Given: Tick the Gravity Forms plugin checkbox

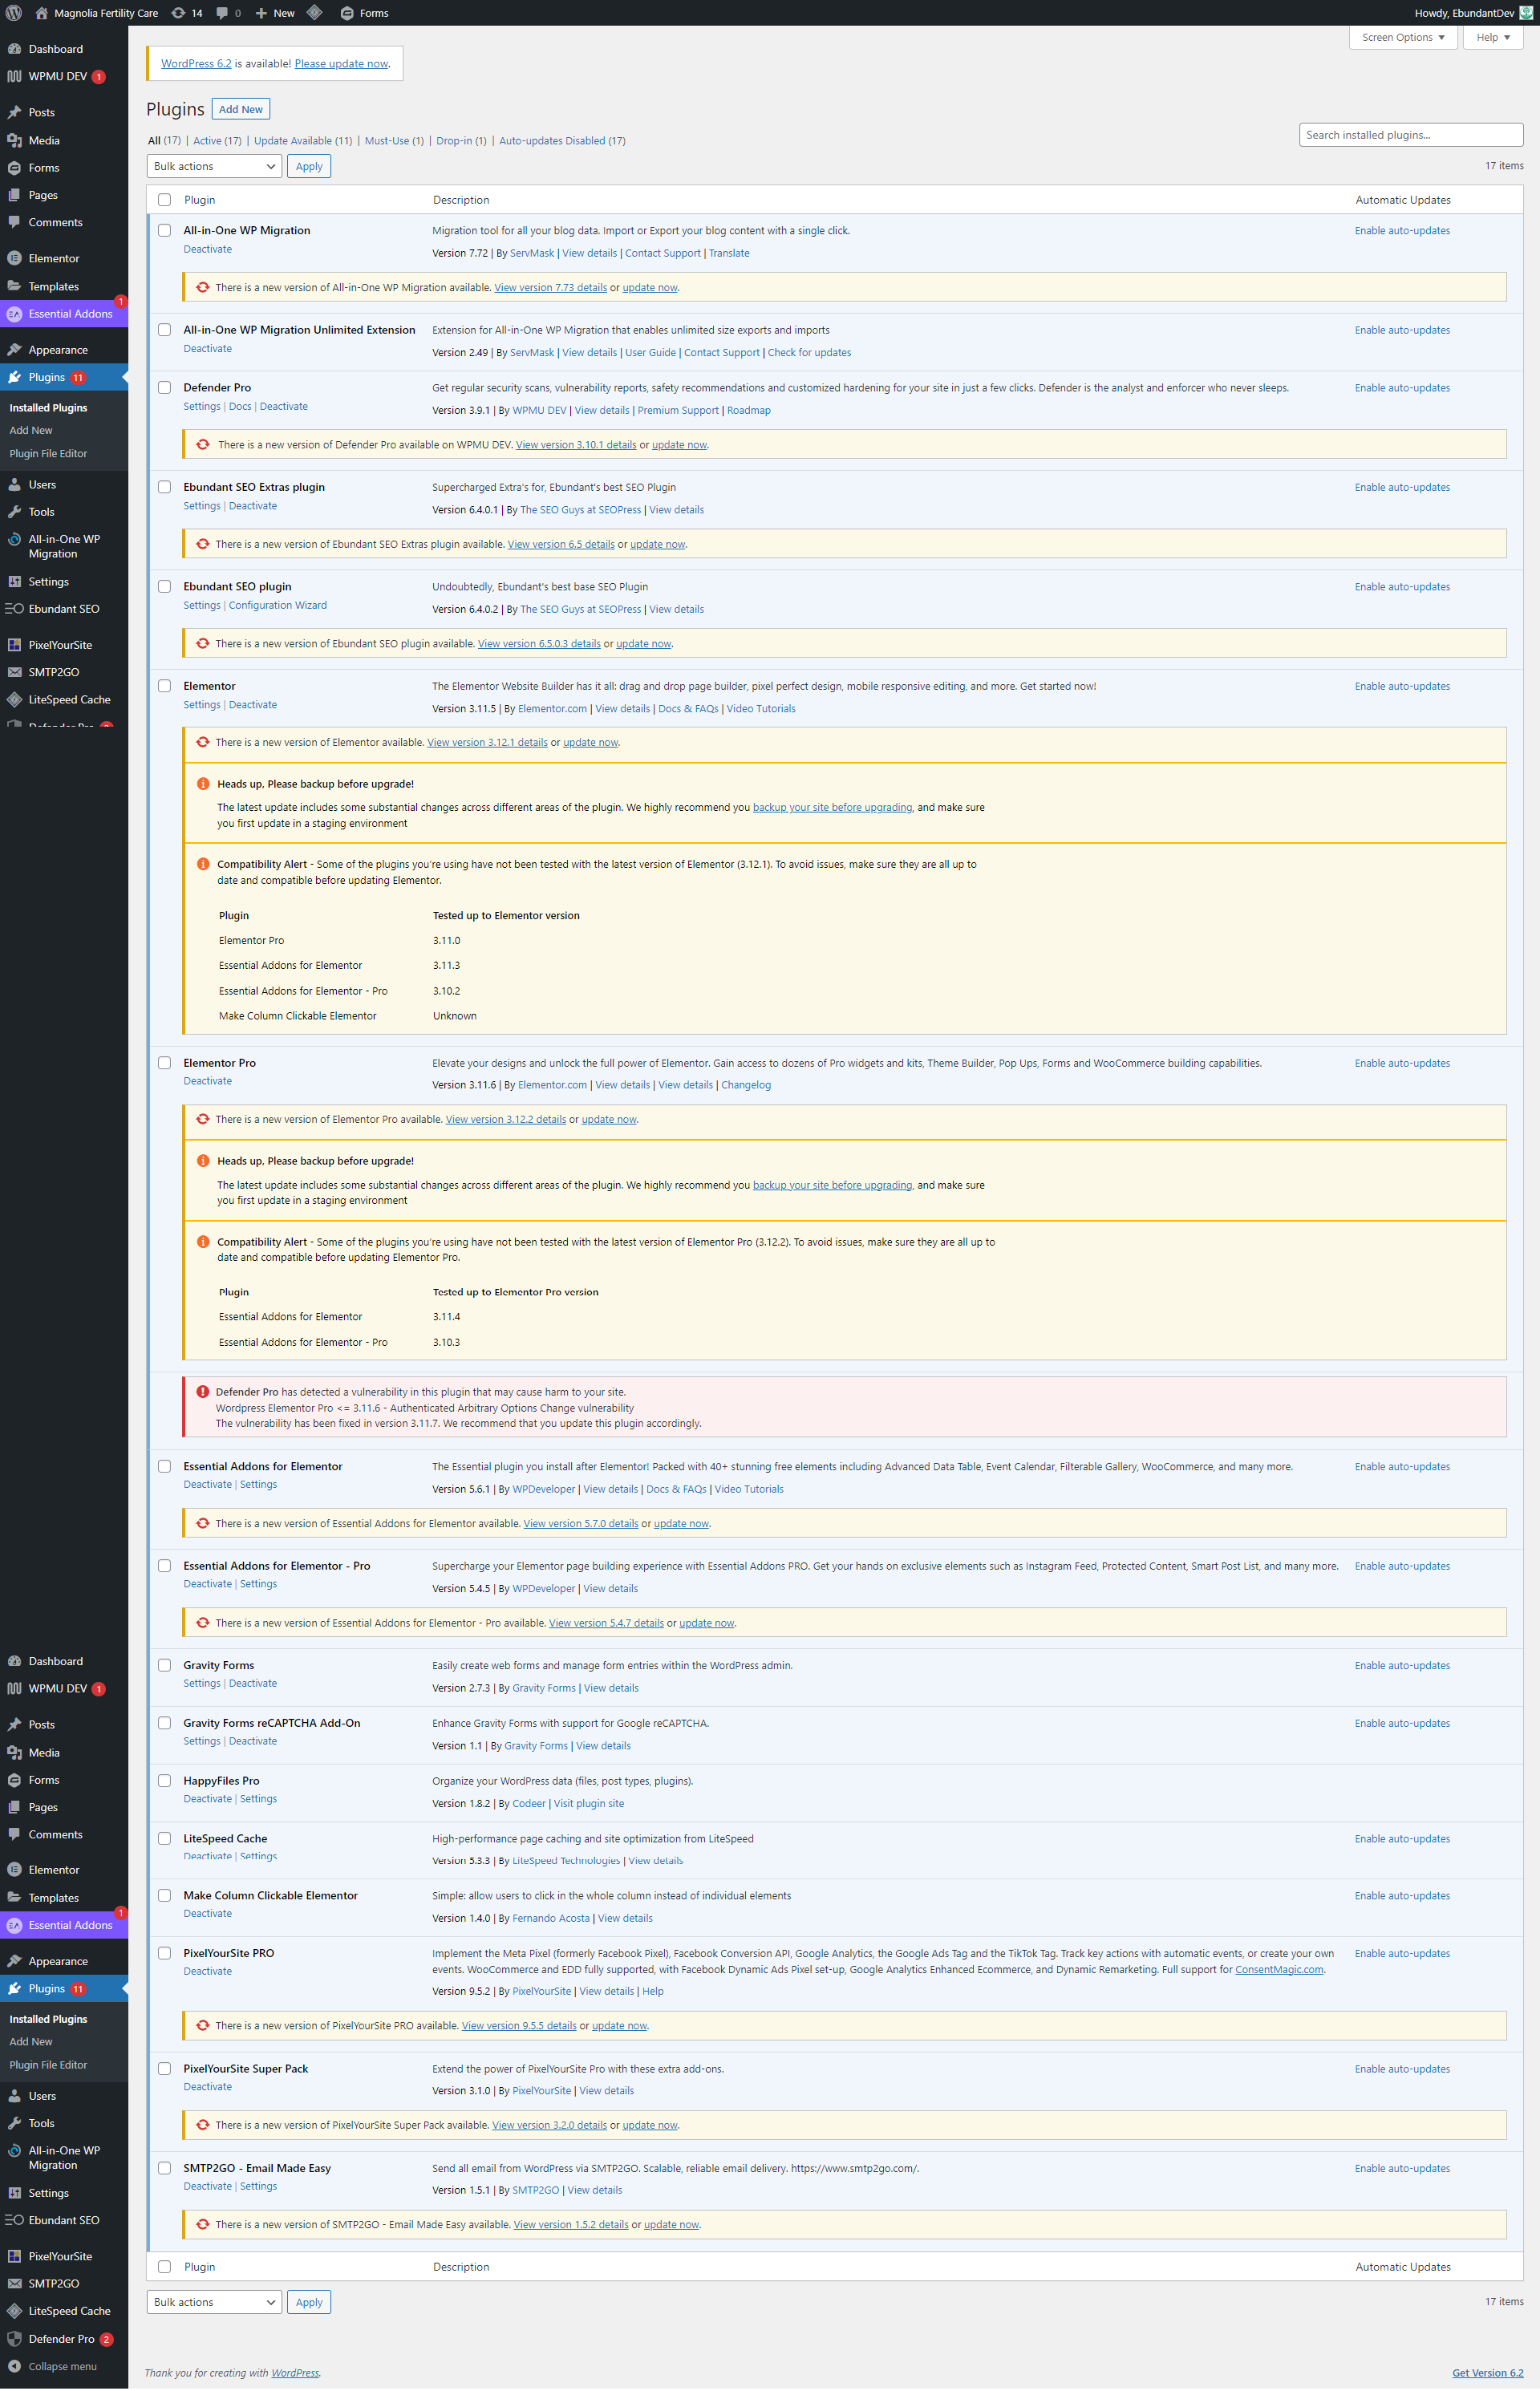Looking at the screenshot, I should point(164,1665).
